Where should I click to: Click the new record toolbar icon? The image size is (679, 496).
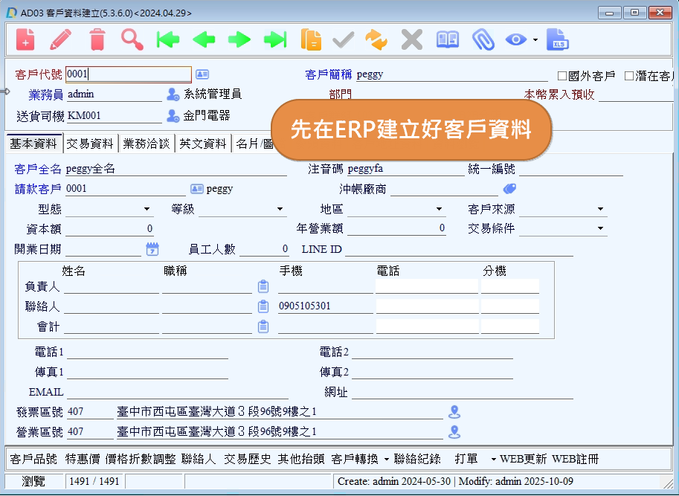click(25, 39)
